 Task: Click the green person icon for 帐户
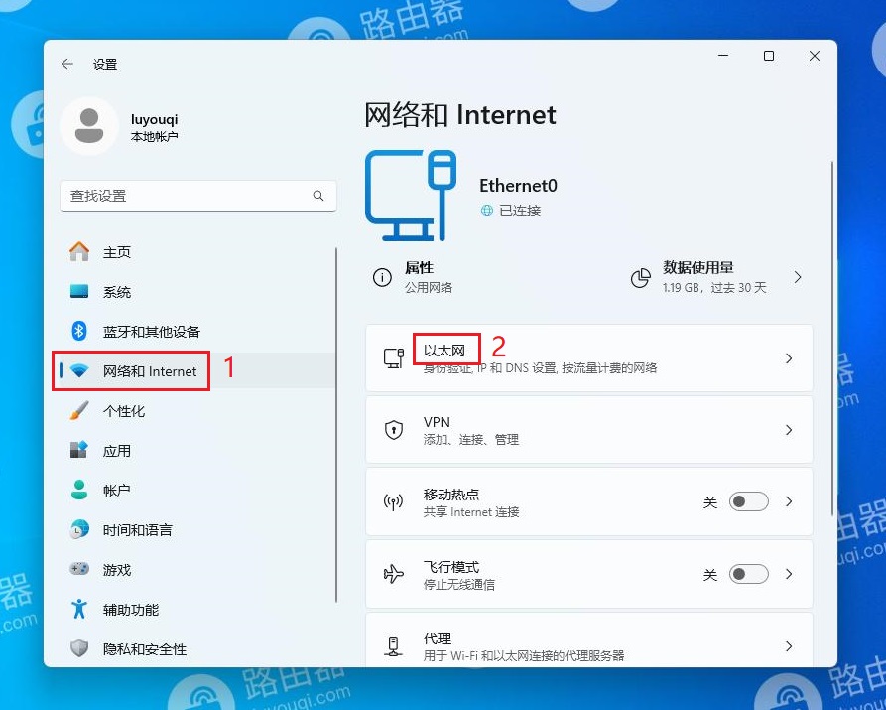79,490
